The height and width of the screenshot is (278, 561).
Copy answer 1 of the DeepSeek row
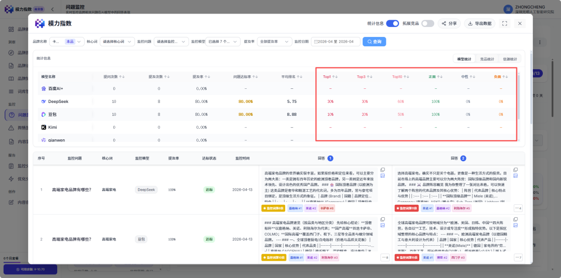[382, 169]
